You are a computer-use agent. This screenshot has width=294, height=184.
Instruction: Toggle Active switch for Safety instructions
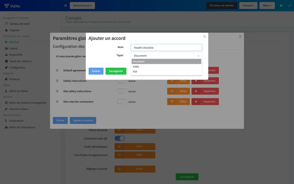[122, 81]
